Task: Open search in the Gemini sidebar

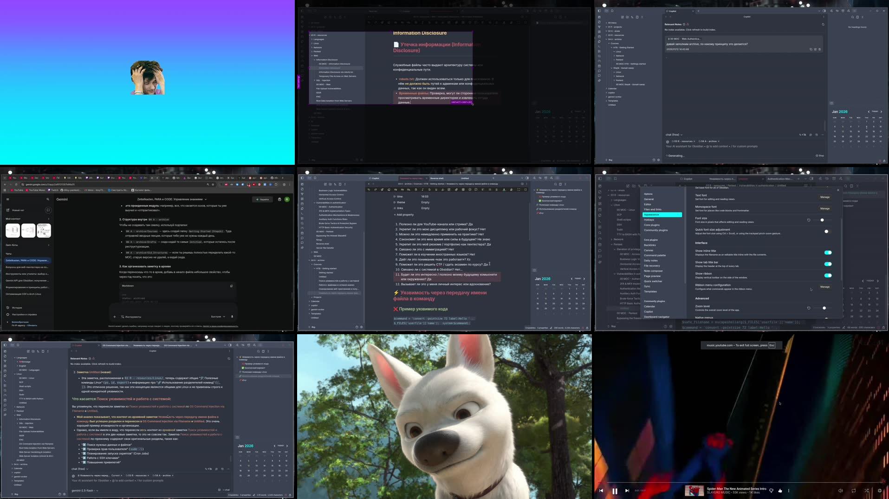Action: coord(47,199)
